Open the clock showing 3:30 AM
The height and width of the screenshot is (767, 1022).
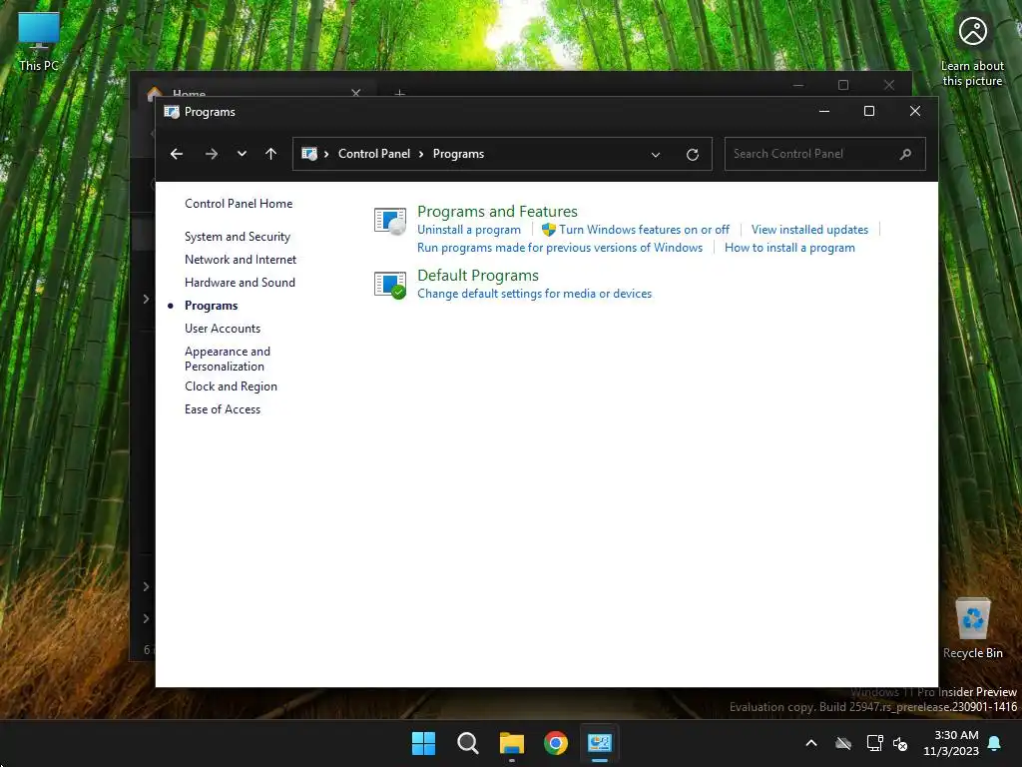(x=951, y=743)
